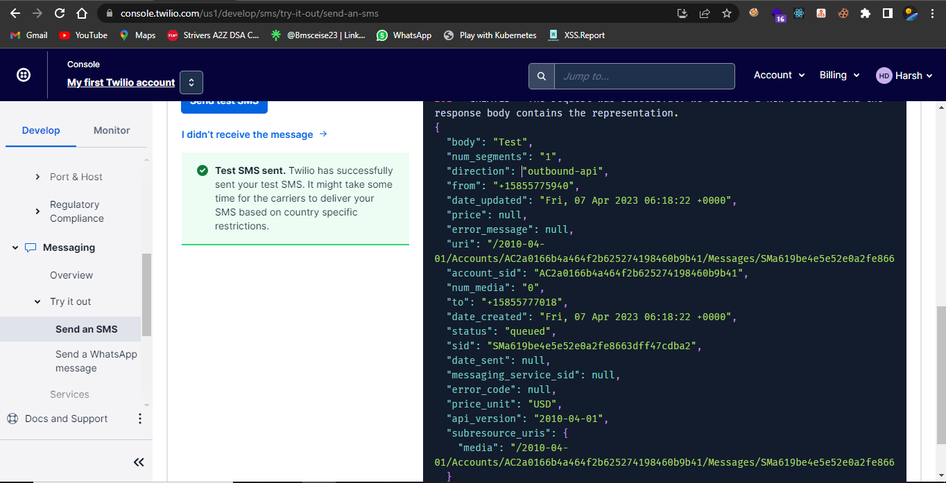
Task: Switch to the Develop tab
Action: click(x=41, y=130)
